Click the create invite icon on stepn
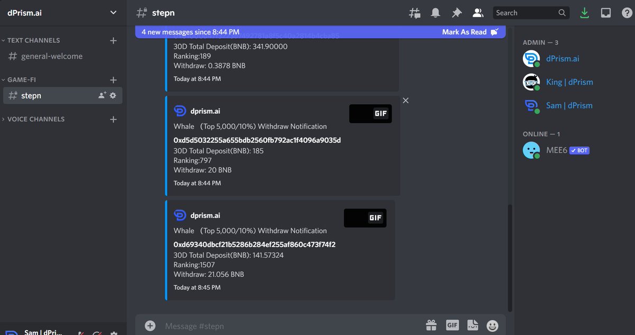The height and width of the screenshot is (335, 635). (x=102, y=96)
